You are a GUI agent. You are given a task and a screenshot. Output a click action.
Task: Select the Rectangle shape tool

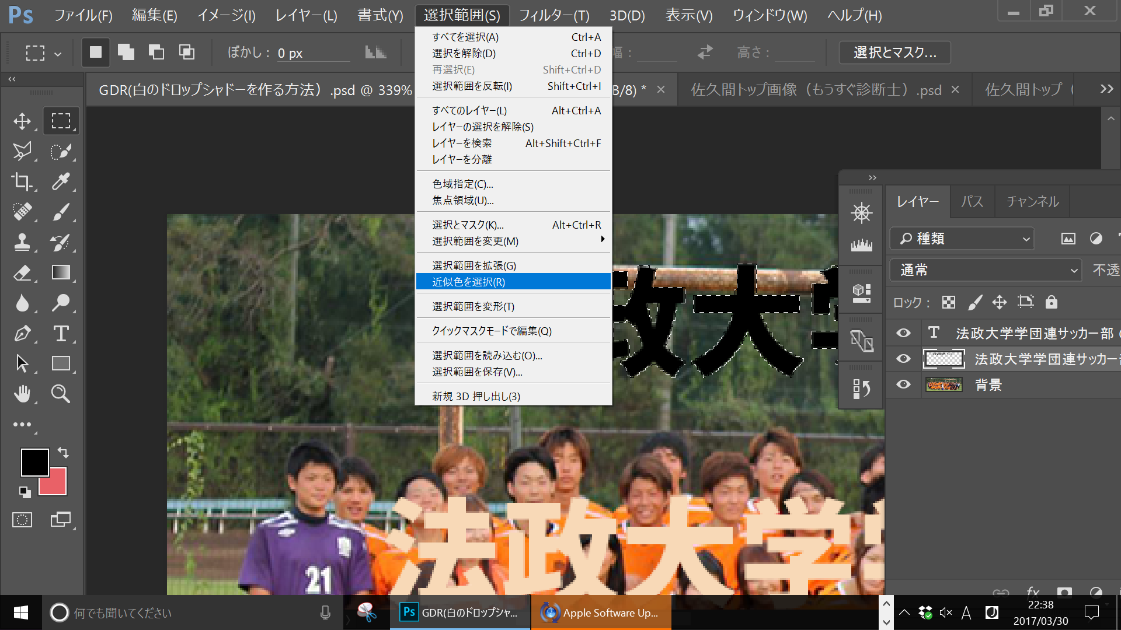61,363
